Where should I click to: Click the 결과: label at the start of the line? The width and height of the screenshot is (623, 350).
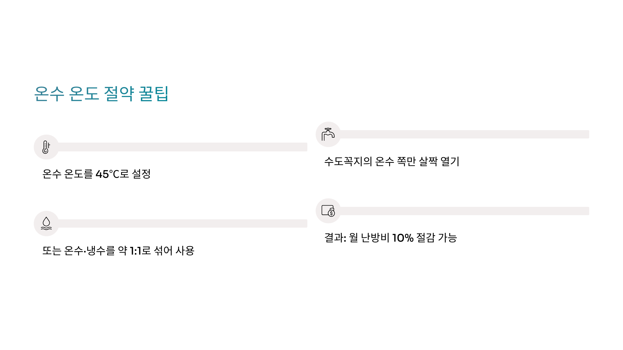point(335,238)
